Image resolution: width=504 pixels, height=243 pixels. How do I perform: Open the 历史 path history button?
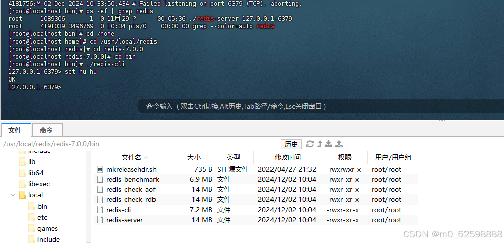[x=291, y=144]
